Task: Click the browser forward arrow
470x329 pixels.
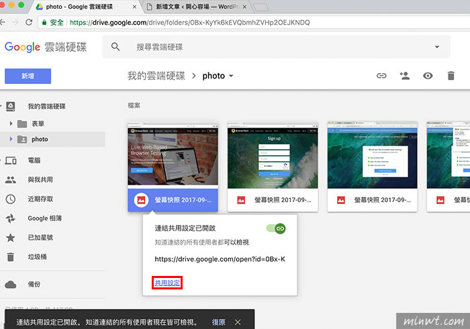Action: pos(15,22)
